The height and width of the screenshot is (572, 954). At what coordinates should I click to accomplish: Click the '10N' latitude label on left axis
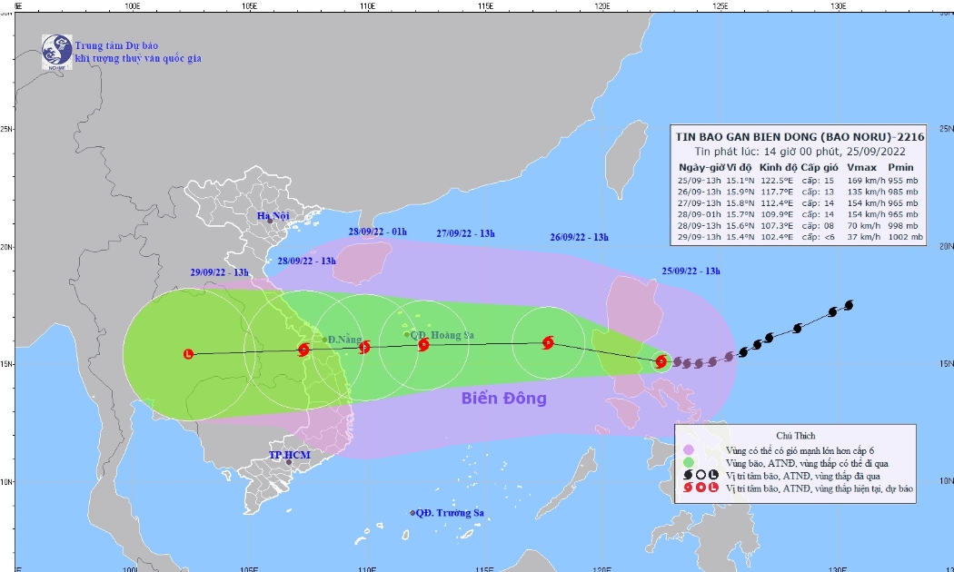(6, 481)
